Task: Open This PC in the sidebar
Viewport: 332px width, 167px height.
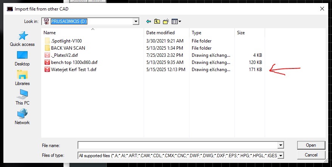Action: [x=22, y=97]
